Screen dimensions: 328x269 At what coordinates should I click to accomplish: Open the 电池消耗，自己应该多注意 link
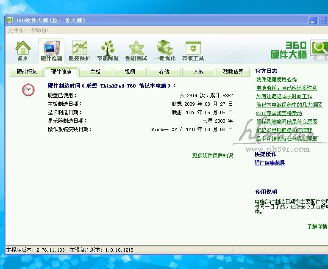tap(287, 88)
